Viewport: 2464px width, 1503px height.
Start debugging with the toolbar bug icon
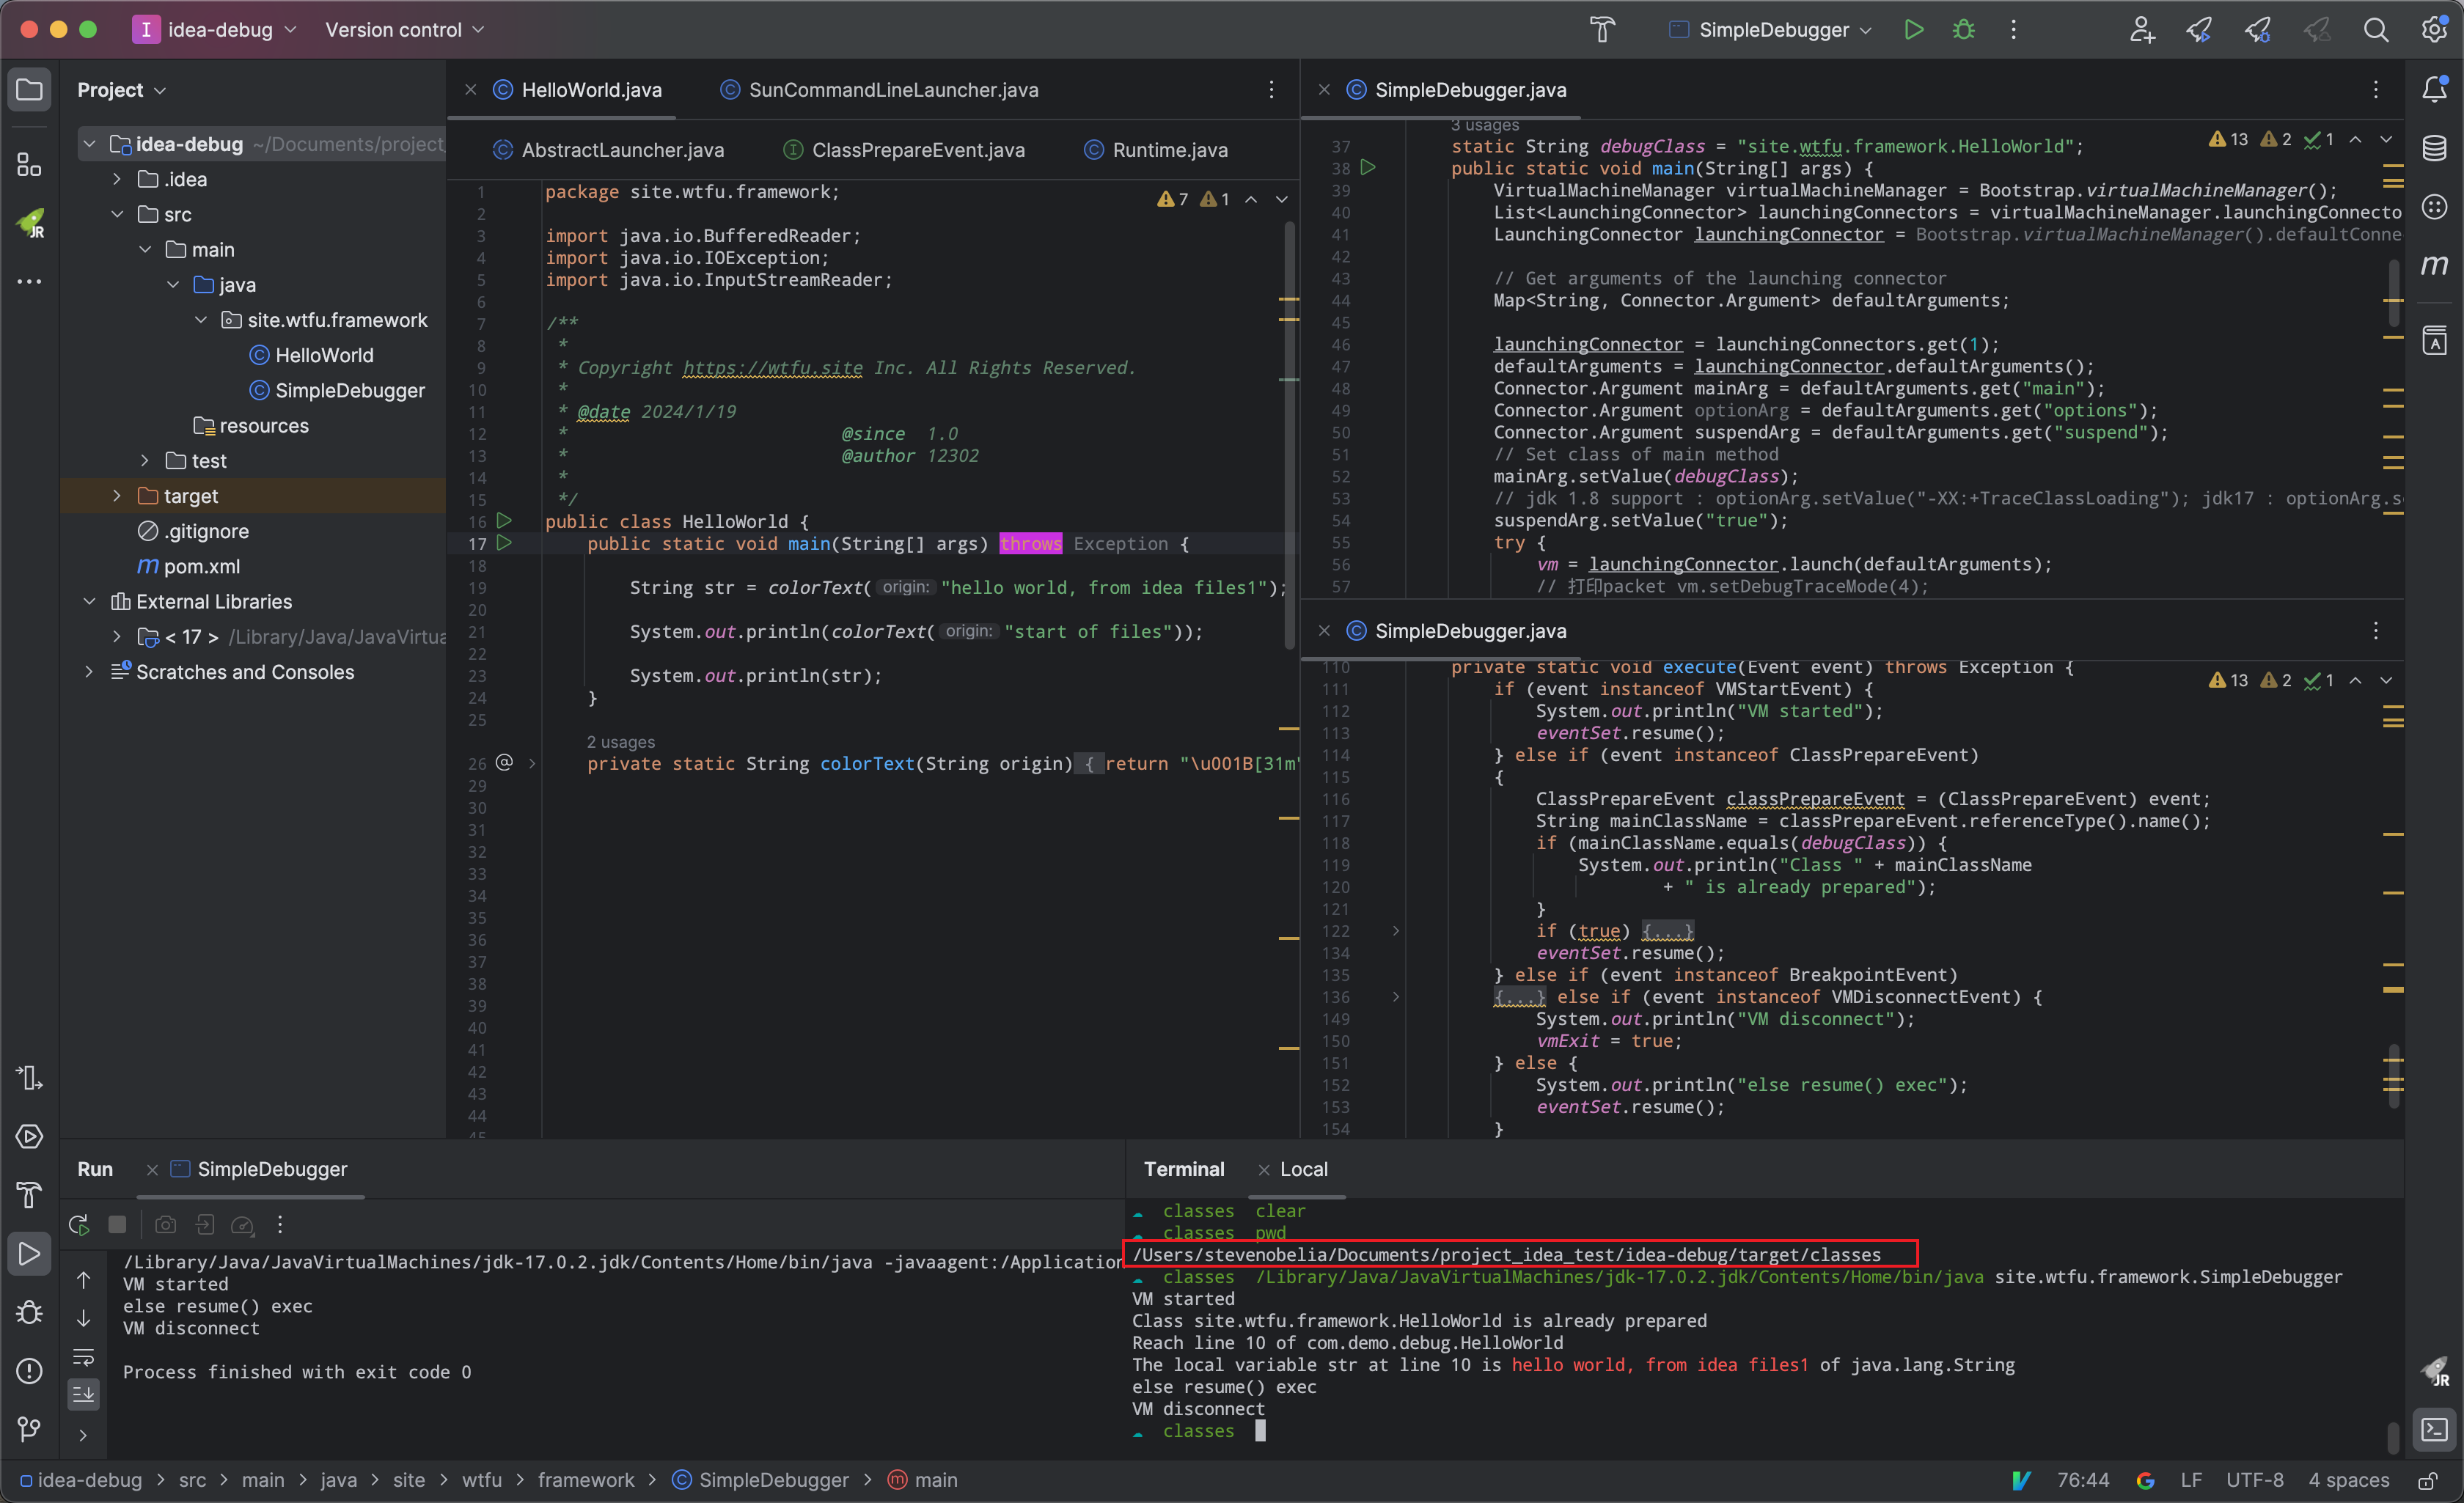(1964, 30)
